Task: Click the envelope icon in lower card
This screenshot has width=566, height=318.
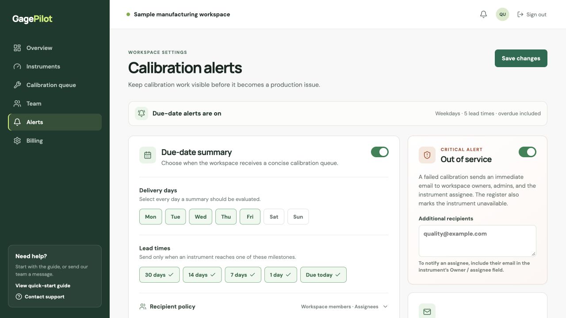Action: click(x=427, y=312)
